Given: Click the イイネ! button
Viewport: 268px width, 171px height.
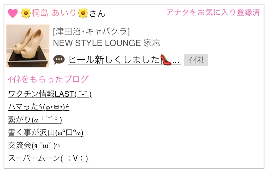Looking at the screenshot, I should [196, 60].
